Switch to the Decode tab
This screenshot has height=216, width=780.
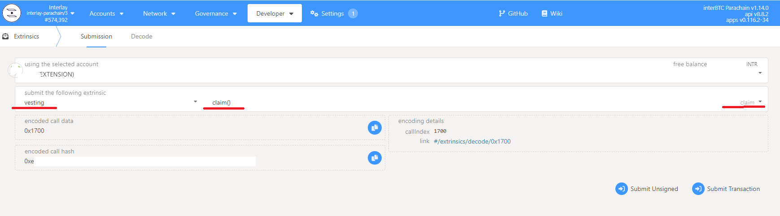(141, 36)
